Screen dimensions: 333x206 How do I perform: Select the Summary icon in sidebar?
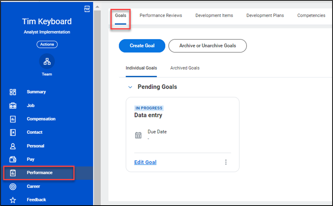pyautogui.click(x=13, y=92)
